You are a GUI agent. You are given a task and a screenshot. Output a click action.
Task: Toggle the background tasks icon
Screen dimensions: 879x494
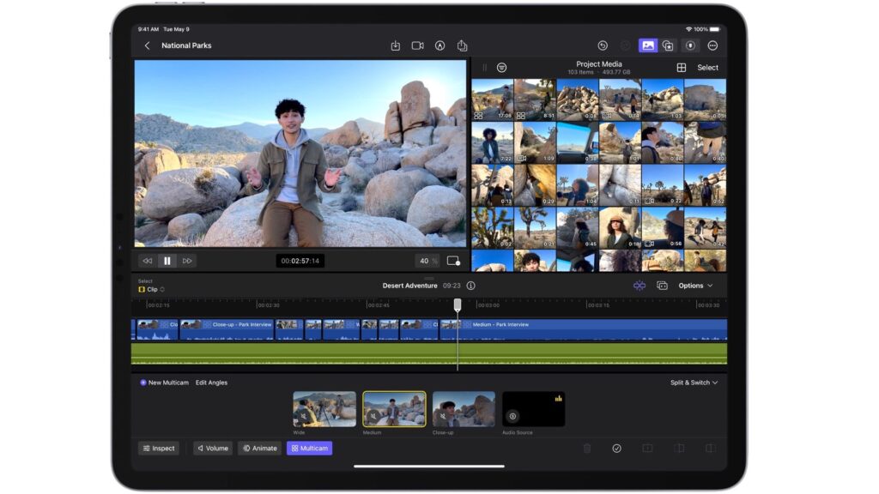(691, 46)
